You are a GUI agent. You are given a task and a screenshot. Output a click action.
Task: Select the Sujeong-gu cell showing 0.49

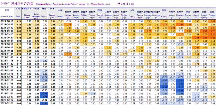[108, 47]
